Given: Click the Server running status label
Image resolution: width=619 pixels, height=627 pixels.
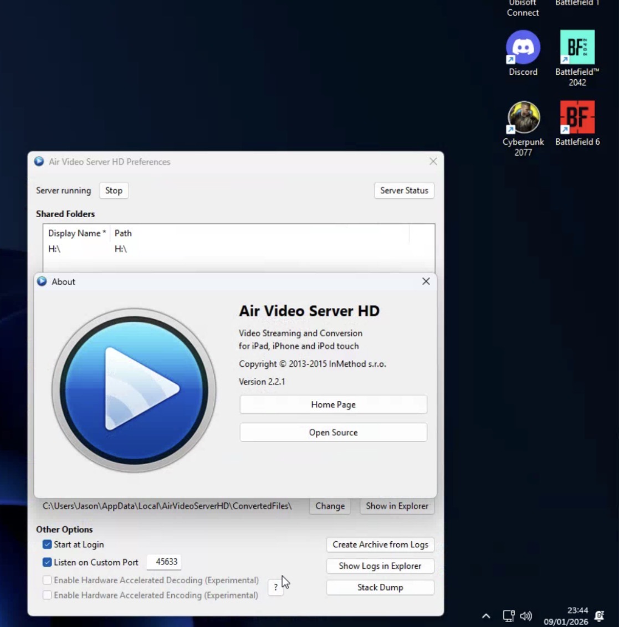Looking at the screenshot, I should [64, 191].
